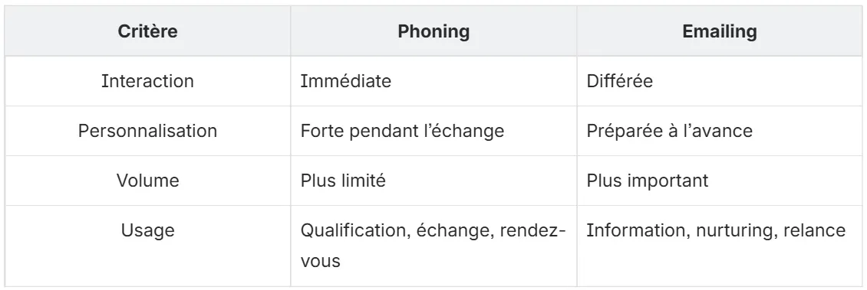Click the word vous under Qualification
867x290 pixels.
click(321, 261)
